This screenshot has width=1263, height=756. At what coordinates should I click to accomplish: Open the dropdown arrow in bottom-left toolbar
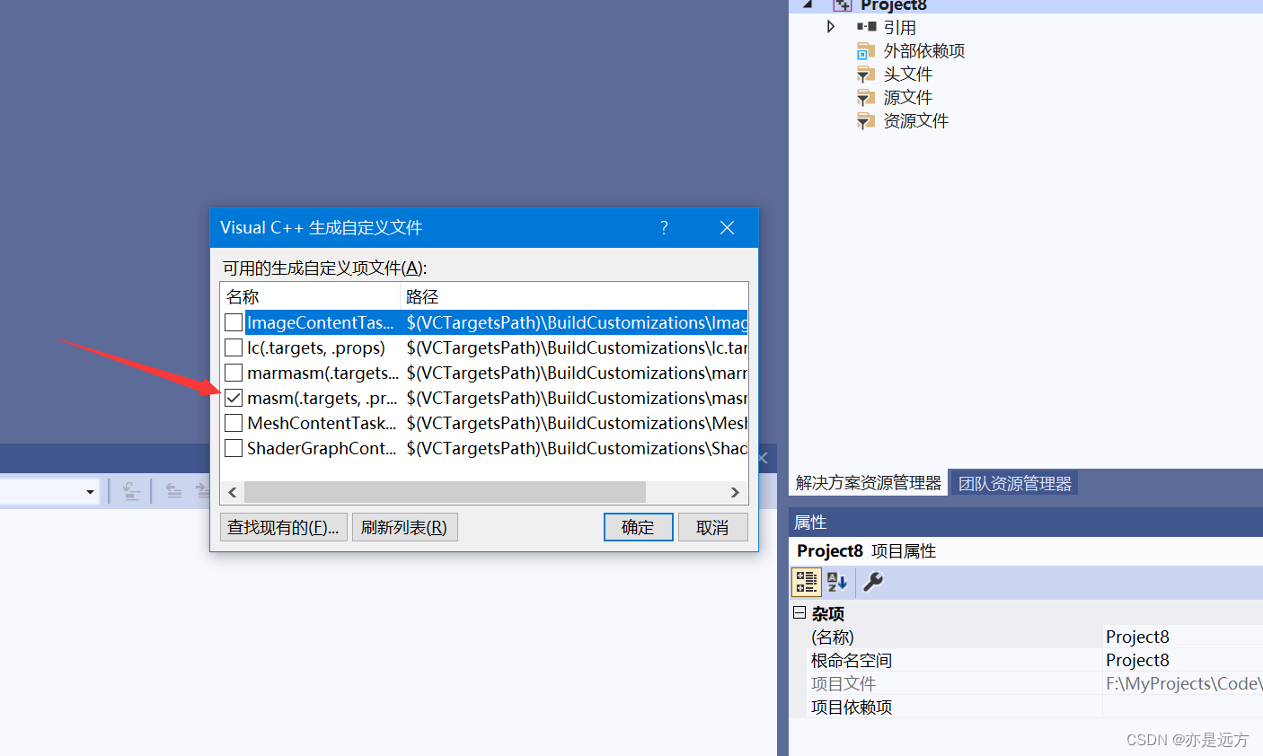90,492
